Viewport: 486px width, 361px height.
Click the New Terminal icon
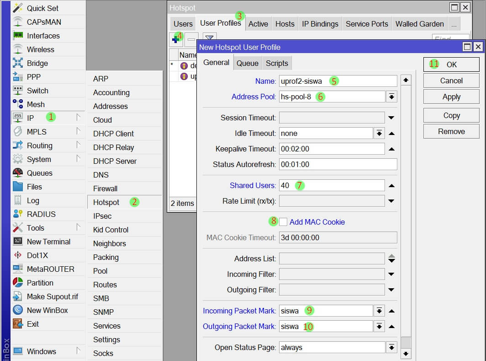point(18,242)
